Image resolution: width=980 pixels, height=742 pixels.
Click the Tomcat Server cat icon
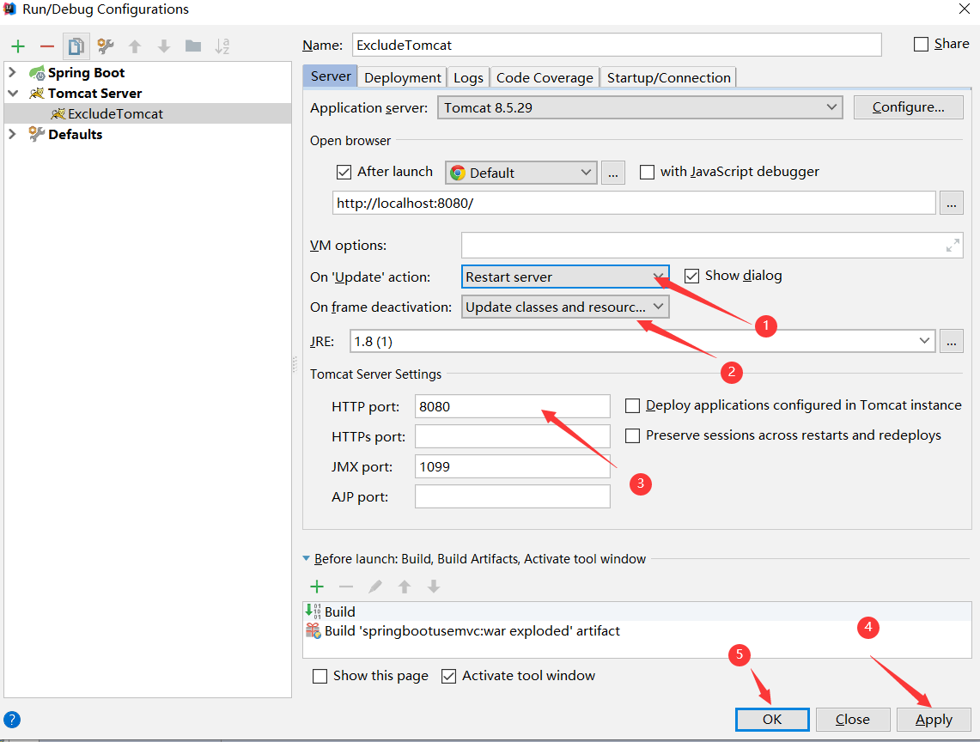37,93
